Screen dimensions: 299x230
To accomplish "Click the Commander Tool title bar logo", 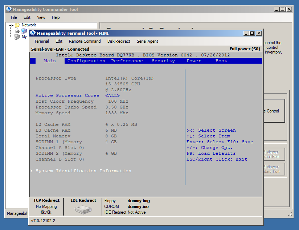I will tap(9, 9).
